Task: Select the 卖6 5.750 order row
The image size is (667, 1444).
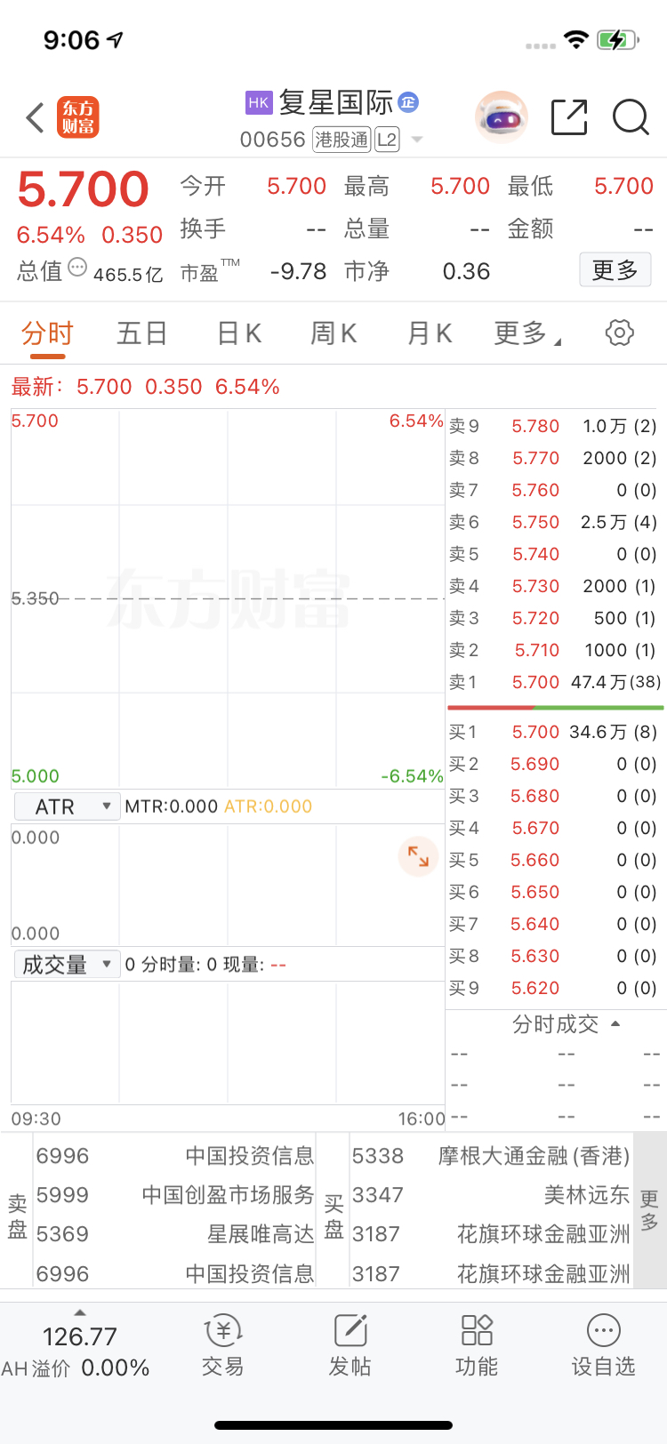Action: (x=554, y=522)
